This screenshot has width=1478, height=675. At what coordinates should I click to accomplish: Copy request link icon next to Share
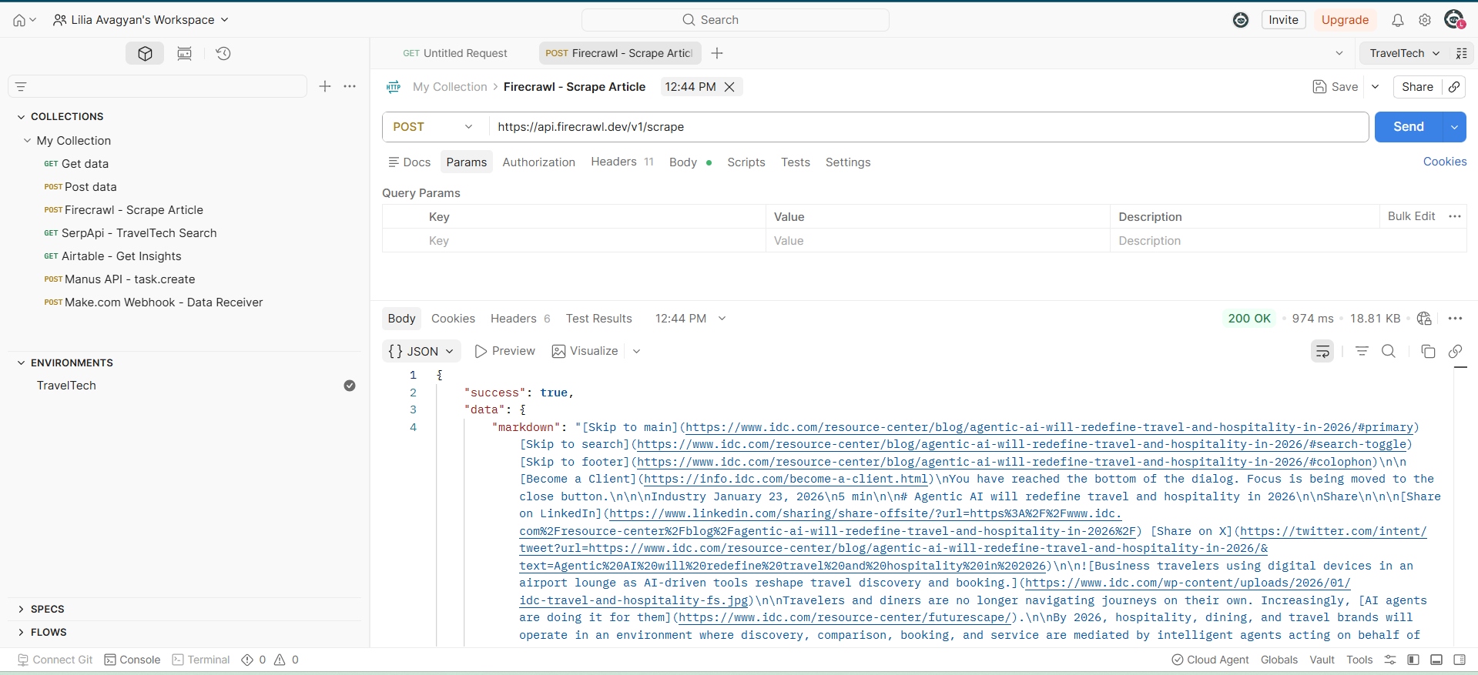[1454, 87]
